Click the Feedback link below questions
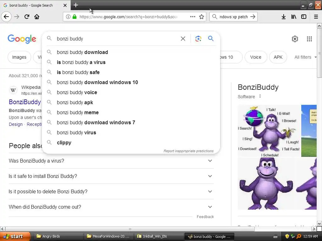The width and height of the screenshot is (322, 241). (x=205, y=217)
